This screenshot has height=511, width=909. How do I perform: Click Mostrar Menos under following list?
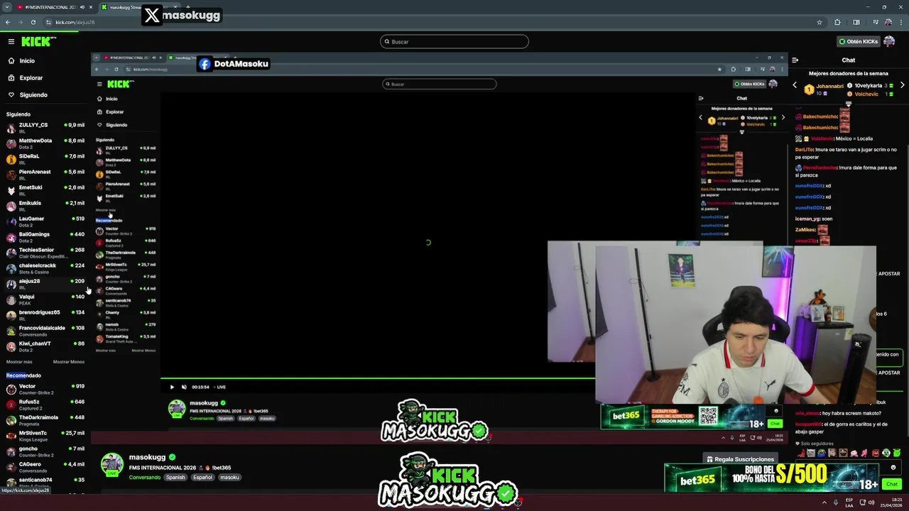click(x=69, y=362)
